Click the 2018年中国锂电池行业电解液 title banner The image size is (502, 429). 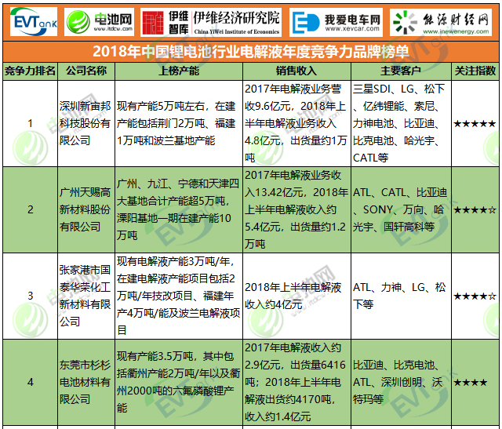[251, 53]
